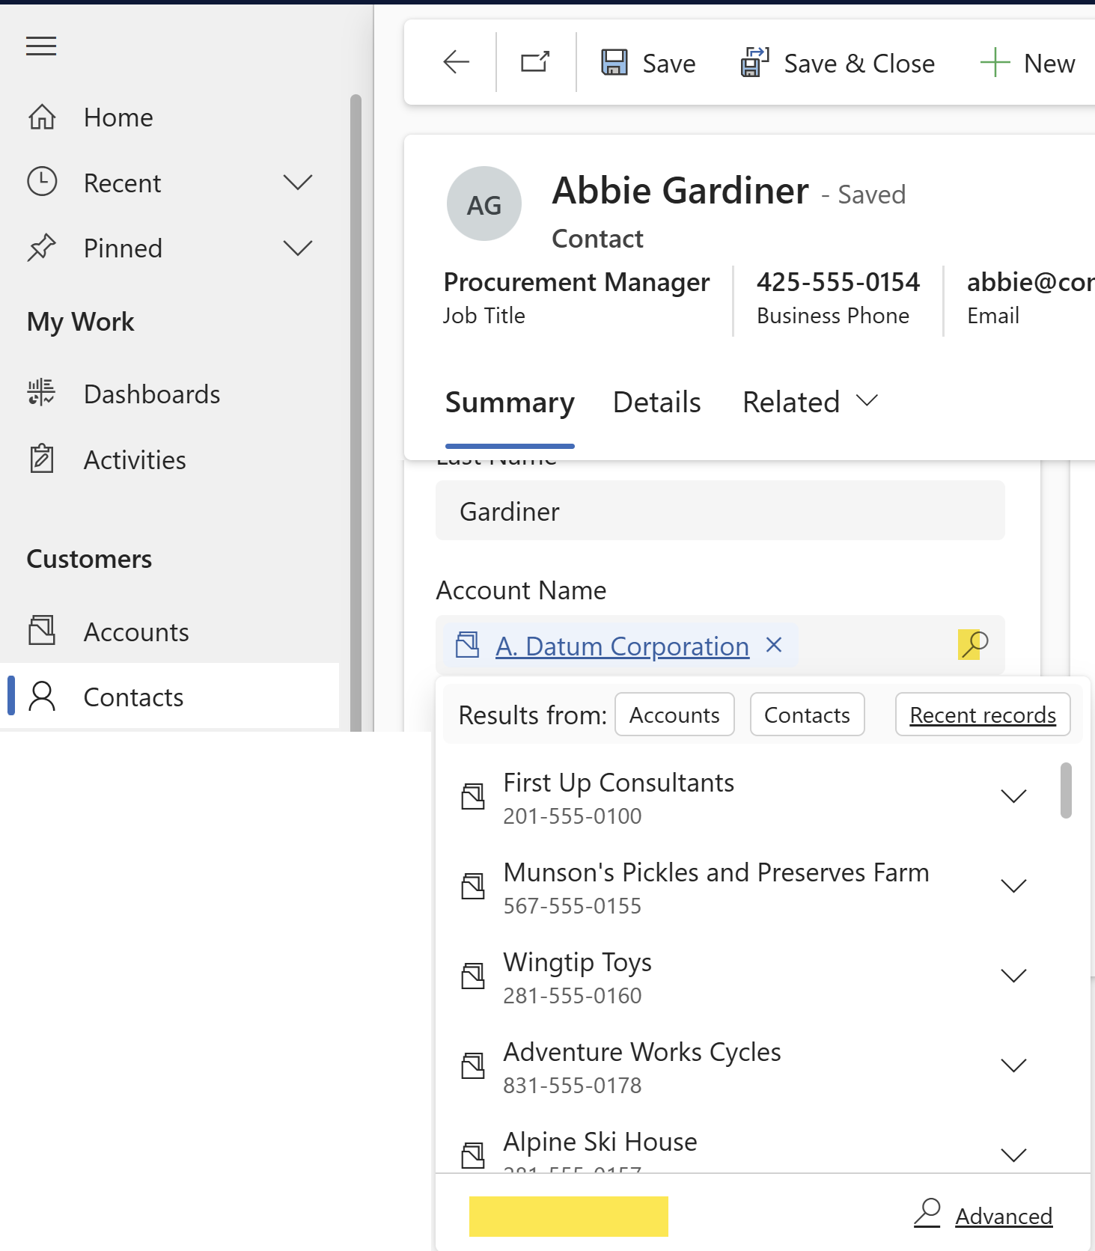Filter results by Contacts
Viewport: 1095px width, 1251px height.
pyautogui.click(x=807, y=715)
